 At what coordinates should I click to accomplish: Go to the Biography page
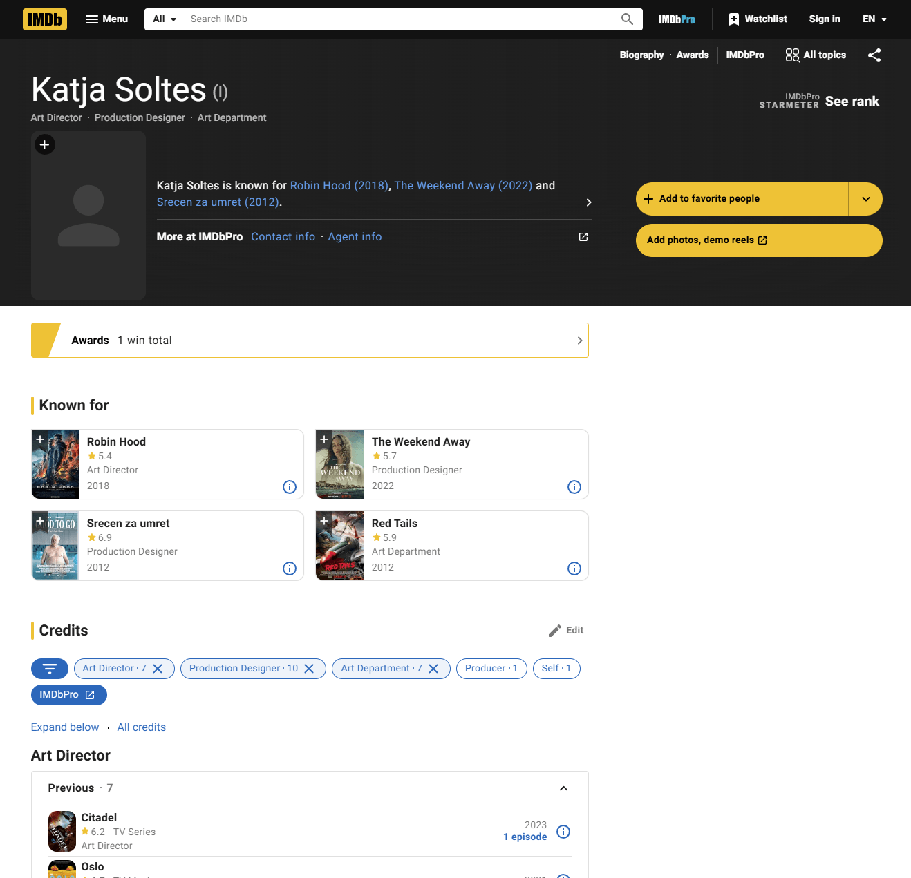(x=641, y=55)
